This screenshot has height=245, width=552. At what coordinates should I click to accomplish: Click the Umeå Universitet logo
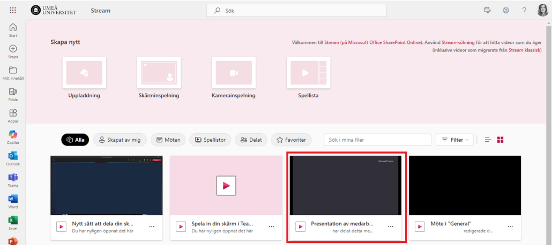coord(54,11)
